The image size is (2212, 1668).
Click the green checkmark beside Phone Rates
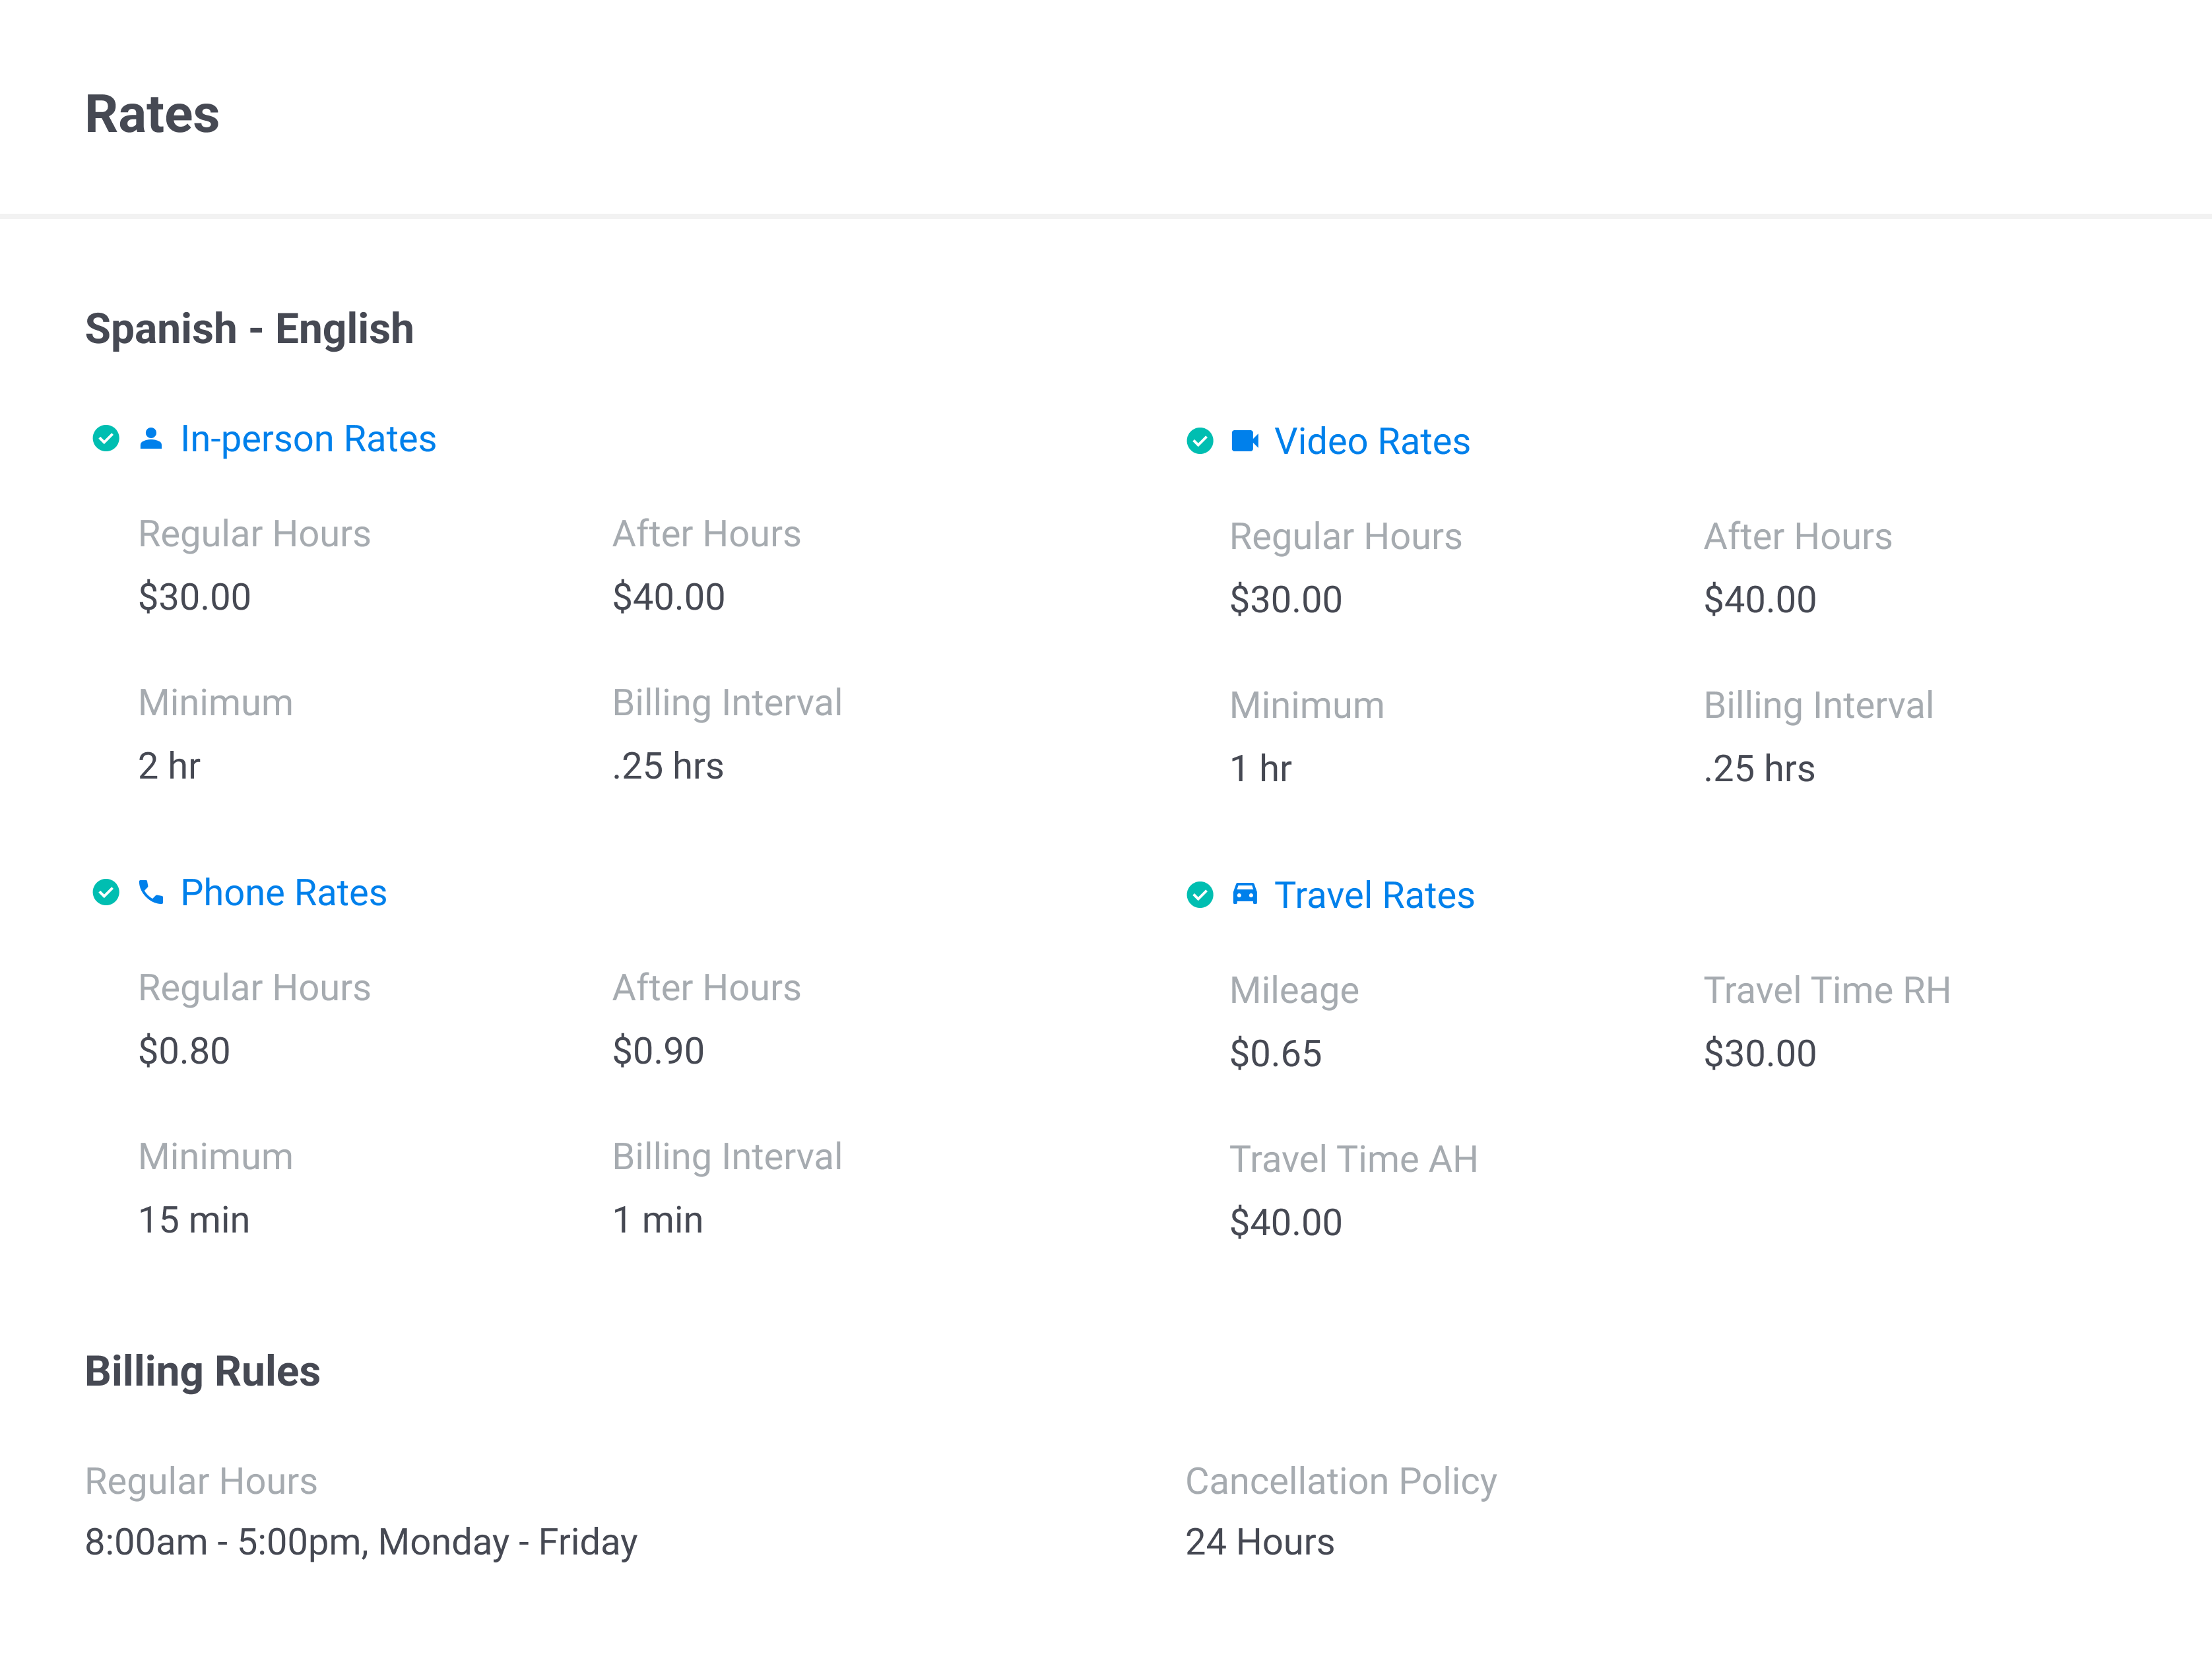(107, 893)
